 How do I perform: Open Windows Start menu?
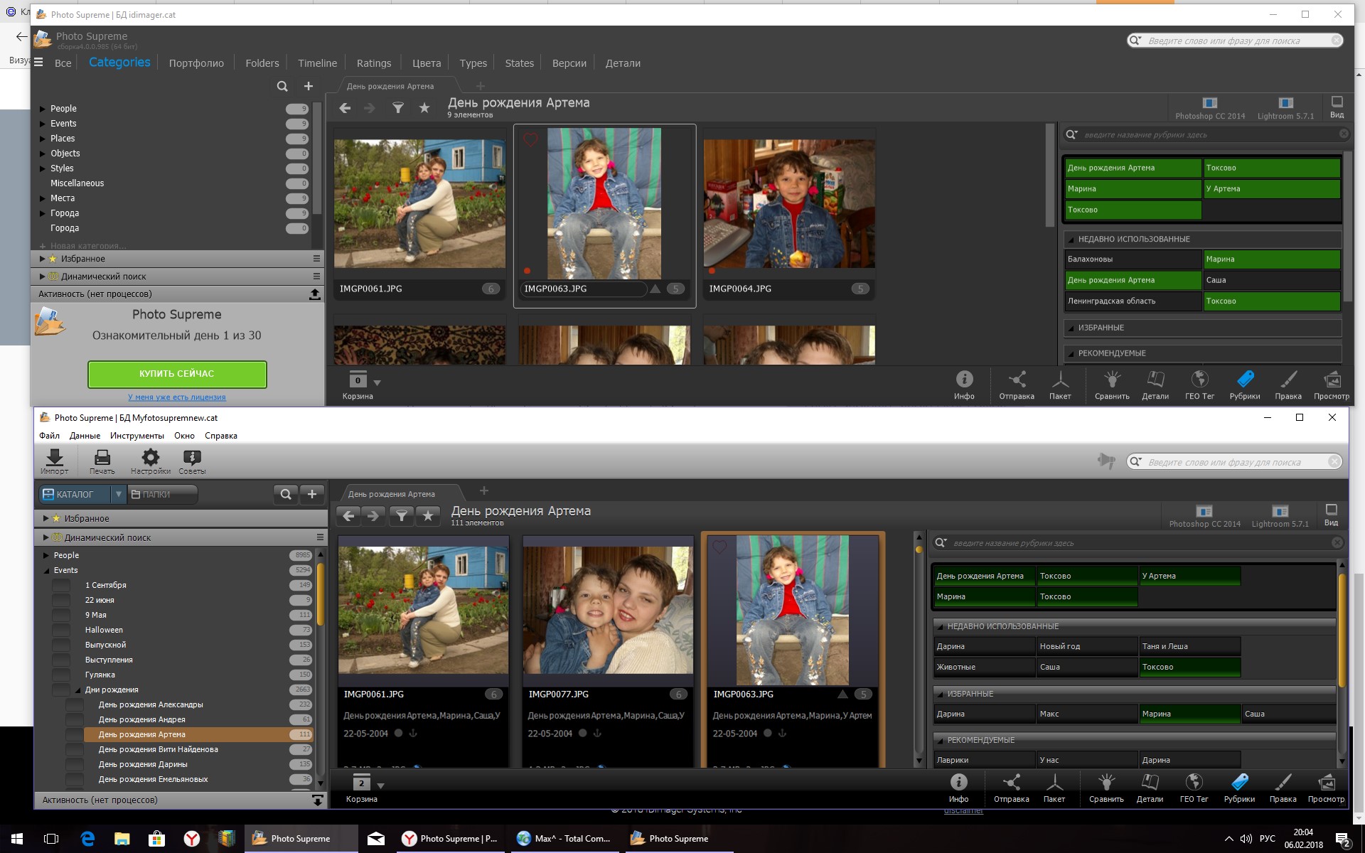click(17, 839)
